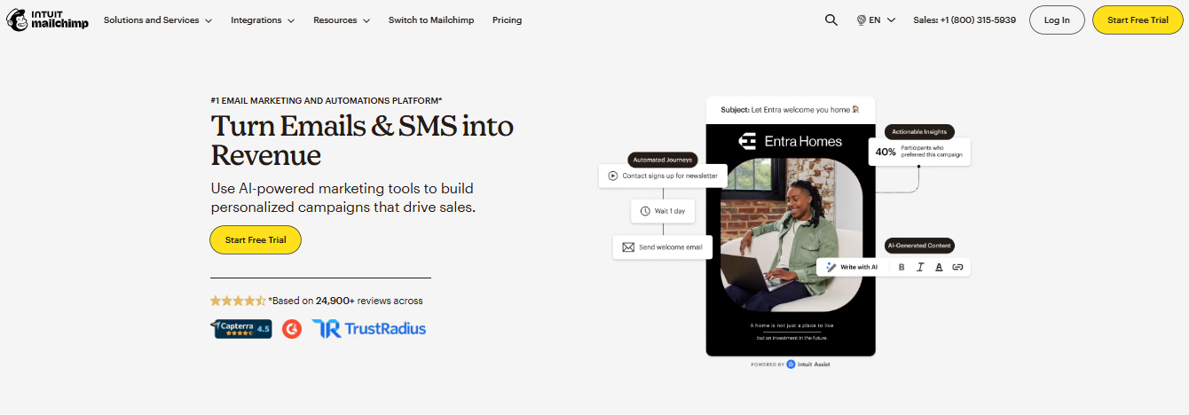Open the EN language selector
The image size is (1189, 415).
876,20
